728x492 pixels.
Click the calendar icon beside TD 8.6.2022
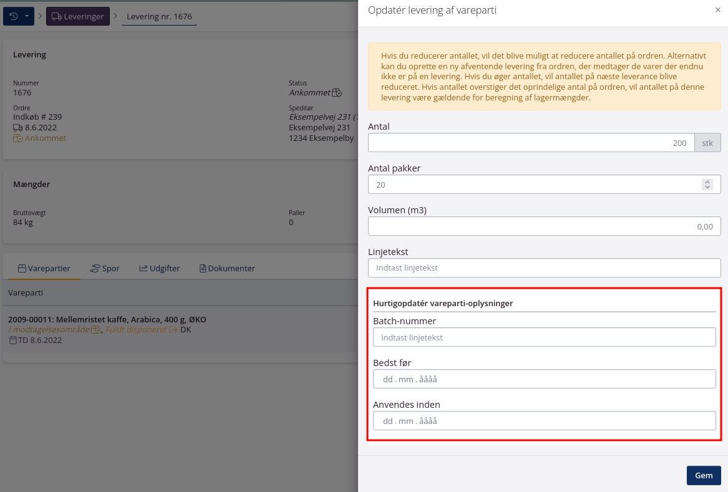pyautogui.click(x=12, y=340)
